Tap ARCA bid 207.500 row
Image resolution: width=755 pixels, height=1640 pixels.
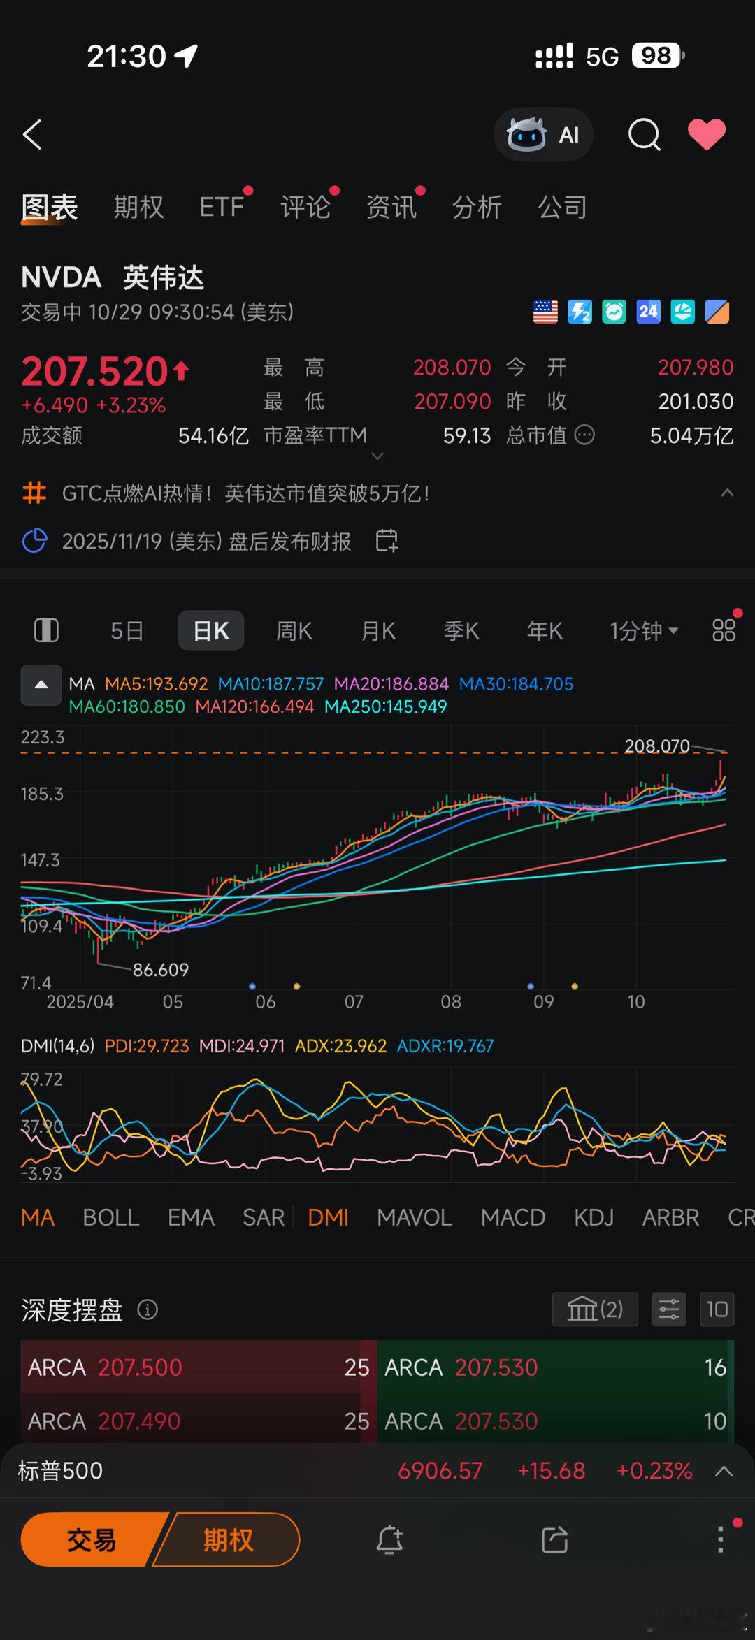pos(199,1367)
